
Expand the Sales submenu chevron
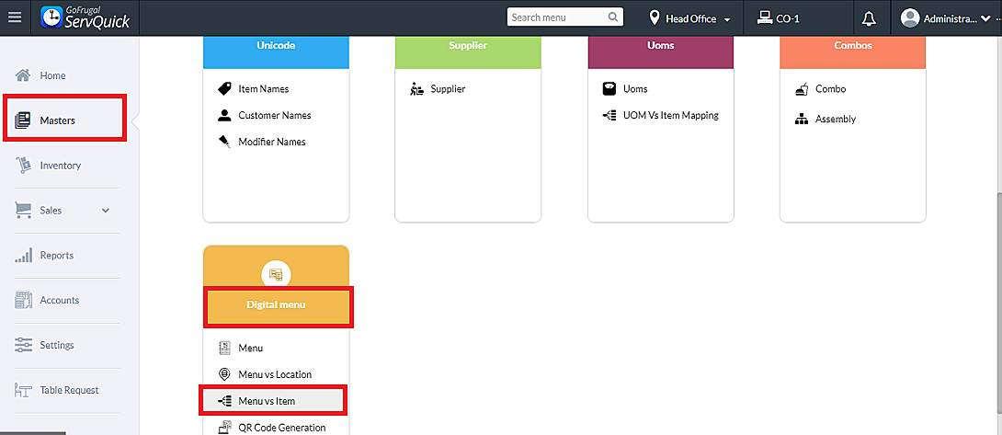106,211
